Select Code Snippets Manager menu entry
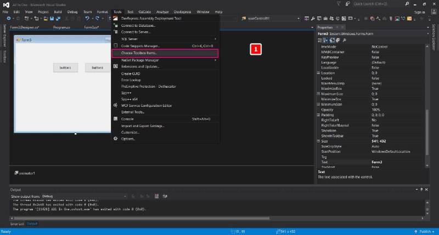This screenshot has height=235, width=439. [x=165, y=46]
